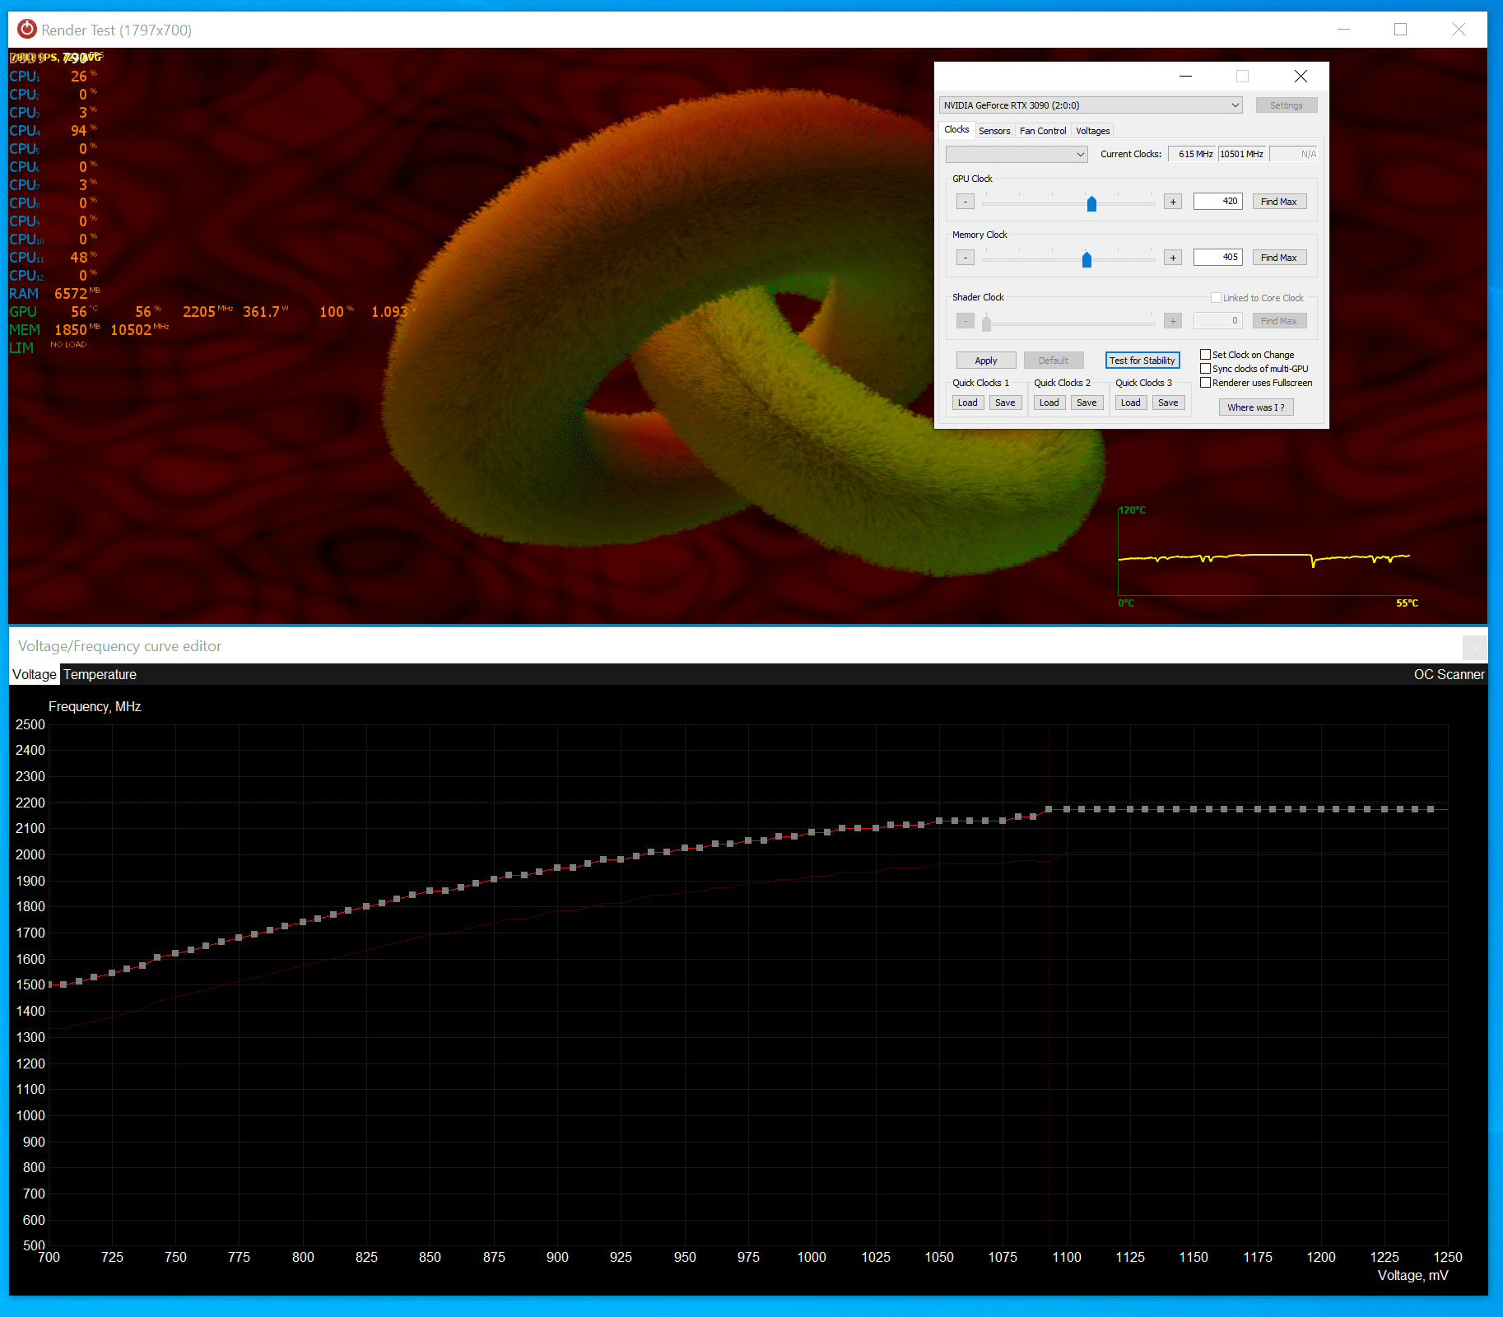Open the clock profile dropdown beside Current Clocks
1503x1317 pixels.
click(1017, 154)
